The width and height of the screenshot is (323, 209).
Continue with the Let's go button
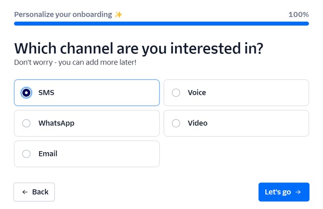tap(284, 192)
